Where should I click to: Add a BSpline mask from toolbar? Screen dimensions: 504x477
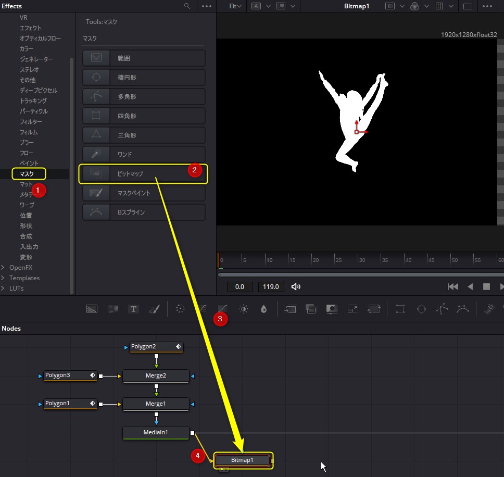(463, 309)
